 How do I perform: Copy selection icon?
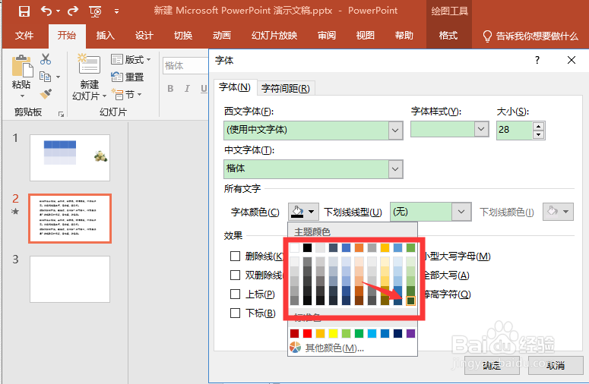pos(45,77)
